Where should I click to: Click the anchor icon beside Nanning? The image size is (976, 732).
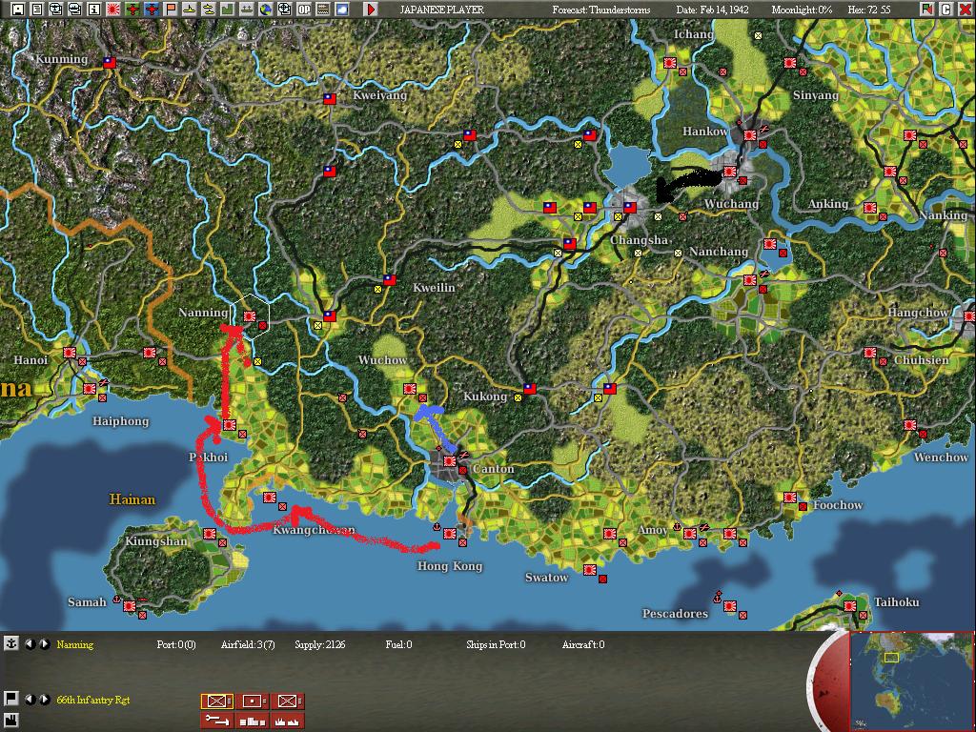[x=11, y=643]
